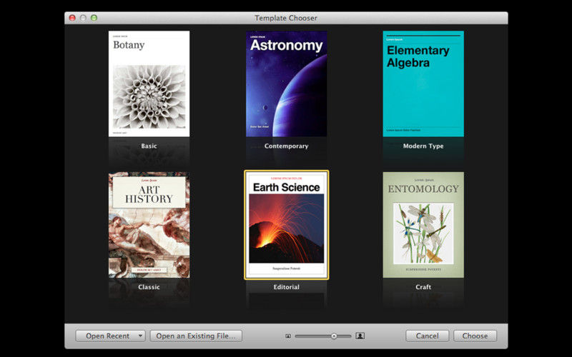Select the Entomology Craft template cover
The width and height of the screenshot is (572, 357).
tap(423, 225)
